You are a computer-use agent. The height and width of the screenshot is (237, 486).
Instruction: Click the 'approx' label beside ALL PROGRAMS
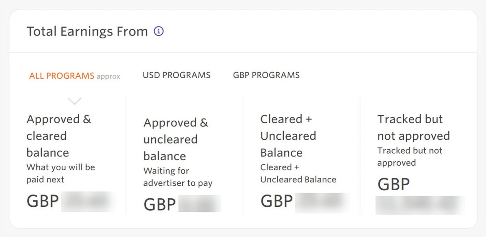pos(108,76)
